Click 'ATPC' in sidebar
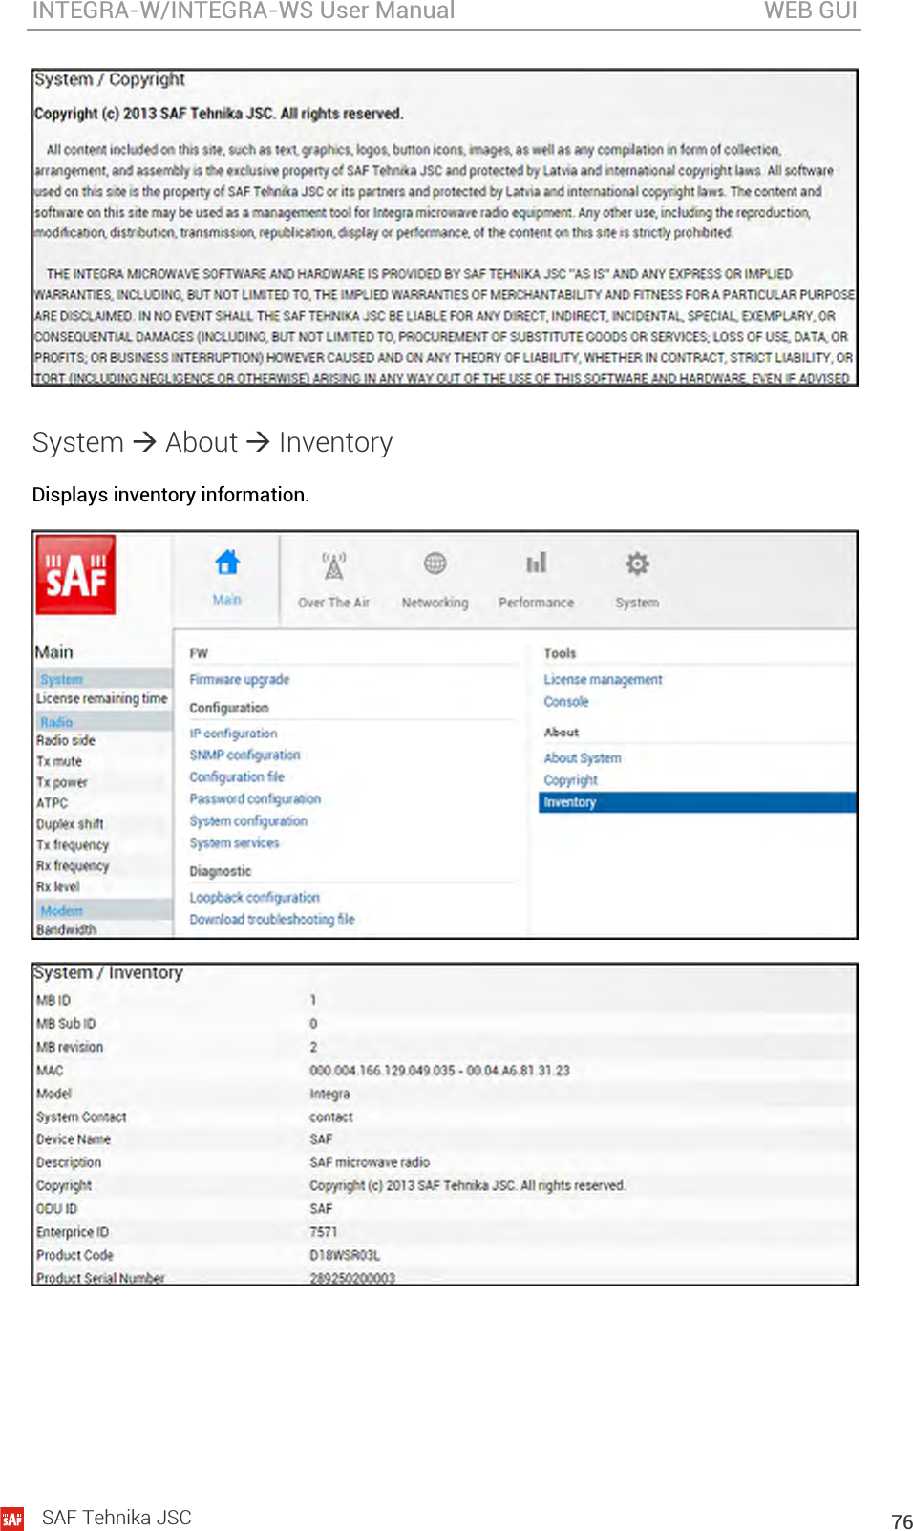This screenshot has height=1531, width=913. (52, 803)
